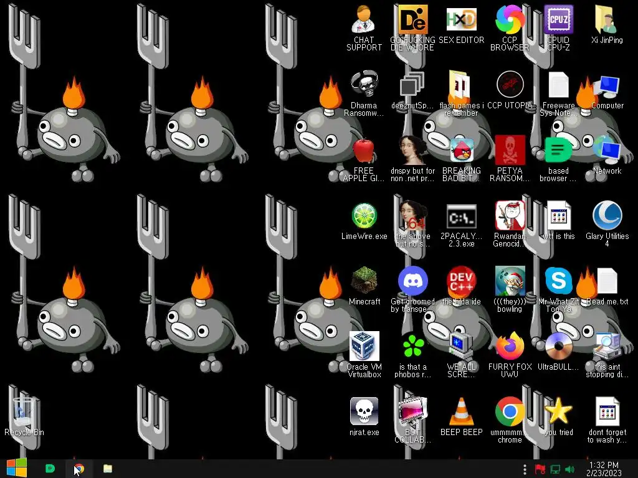Select the GO FUCKING DIE WHORE De icon
Image resolution: width=638 pixels, height=478 pixels.
point(412,19)
